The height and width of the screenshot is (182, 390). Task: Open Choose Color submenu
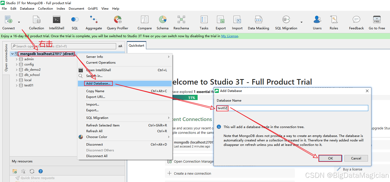125,137
